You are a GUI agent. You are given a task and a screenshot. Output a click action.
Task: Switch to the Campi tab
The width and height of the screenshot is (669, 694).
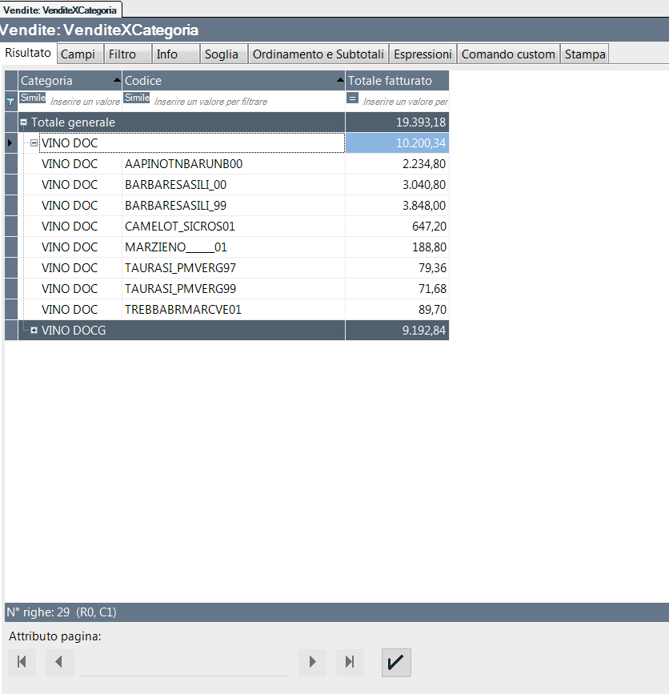(x=78, y=54)
